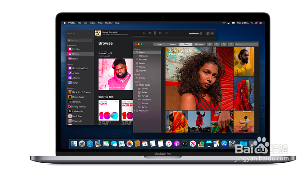Open Apple TV in the Dock
The height and width of the screenshot is (169, 306).
[x=185, y=144]
